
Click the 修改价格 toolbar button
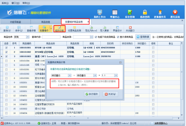coord(59,29)
